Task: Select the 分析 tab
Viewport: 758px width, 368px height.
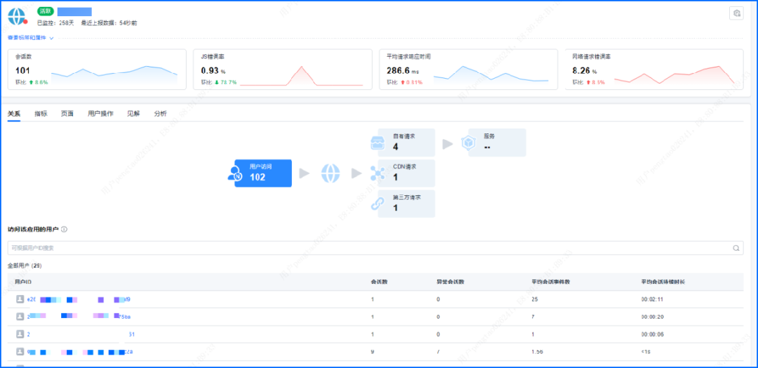Action: pyautogui.click(x=160, y=114)
